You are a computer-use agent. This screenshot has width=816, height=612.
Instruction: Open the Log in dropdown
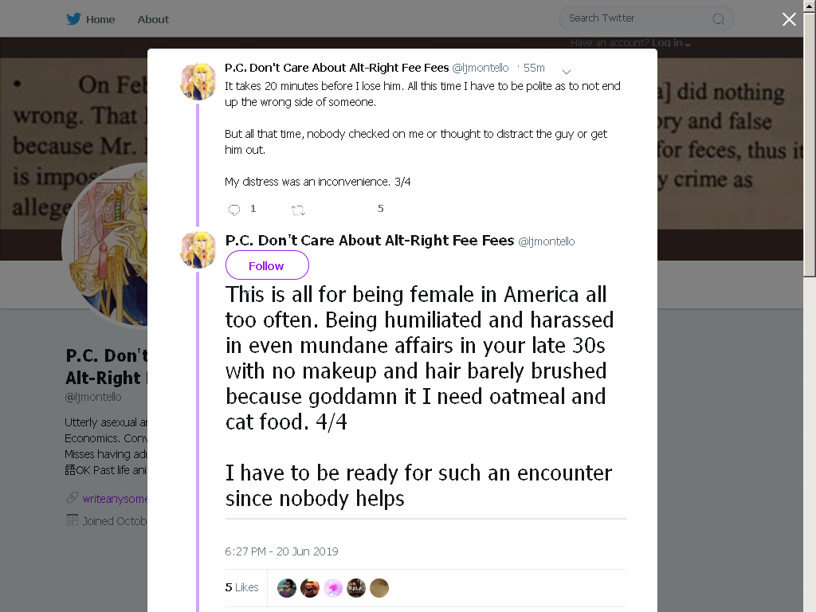pos(671,43)
